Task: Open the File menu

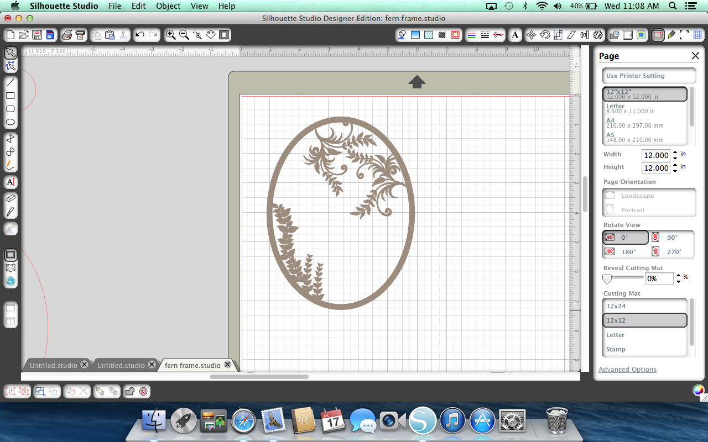Action: (115, 6)
